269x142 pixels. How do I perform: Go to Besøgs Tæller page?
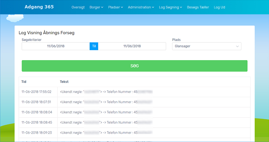pyautogui.click(x=198, y=7)
